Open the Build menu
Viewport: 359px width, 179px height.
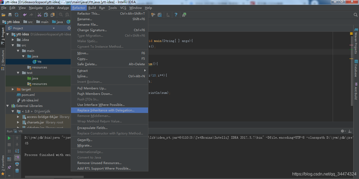point(92,8)
